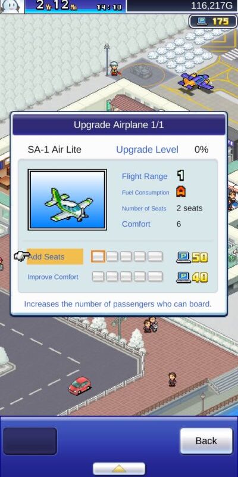Click the last Add Seats upgrade slot

point(155,256)
